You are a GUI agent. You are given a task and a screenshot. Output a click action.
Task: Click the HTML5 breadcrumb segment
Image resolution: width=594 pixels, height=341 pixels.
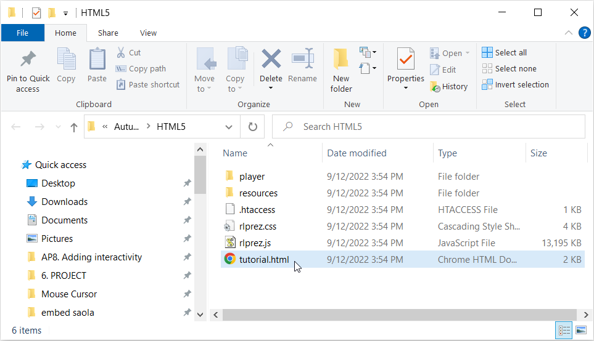[x=171, y=127]
